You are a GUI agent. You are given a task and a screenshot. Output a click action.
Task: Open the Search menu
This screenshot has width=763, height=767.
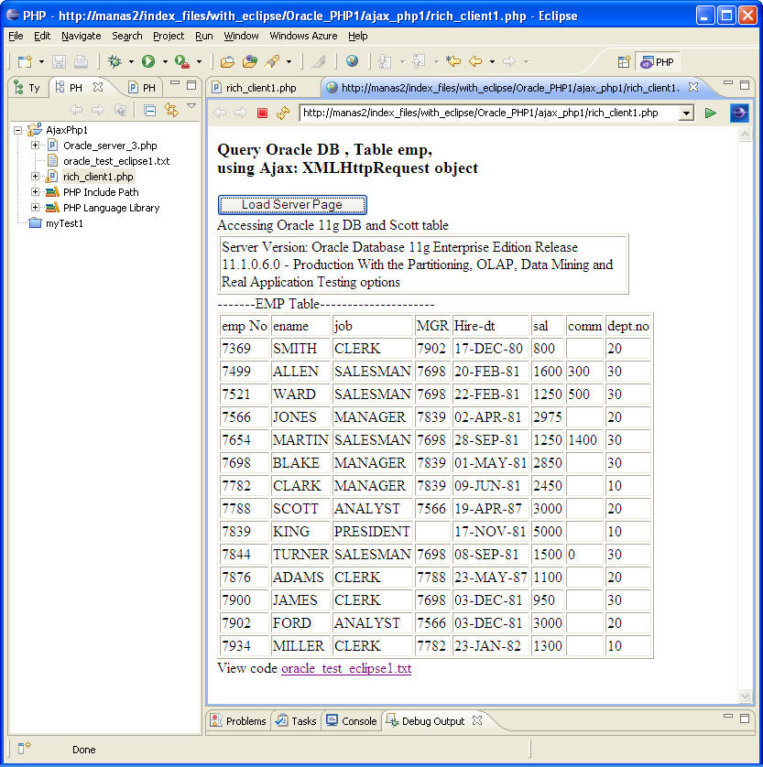click(x=127, y=36)
